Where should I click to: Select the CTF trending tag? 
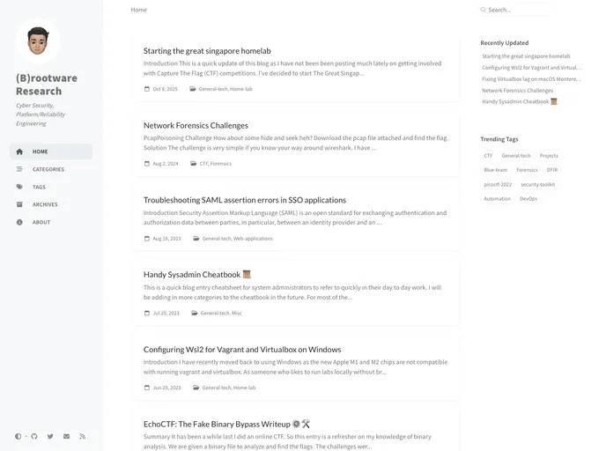pos(488,156)
